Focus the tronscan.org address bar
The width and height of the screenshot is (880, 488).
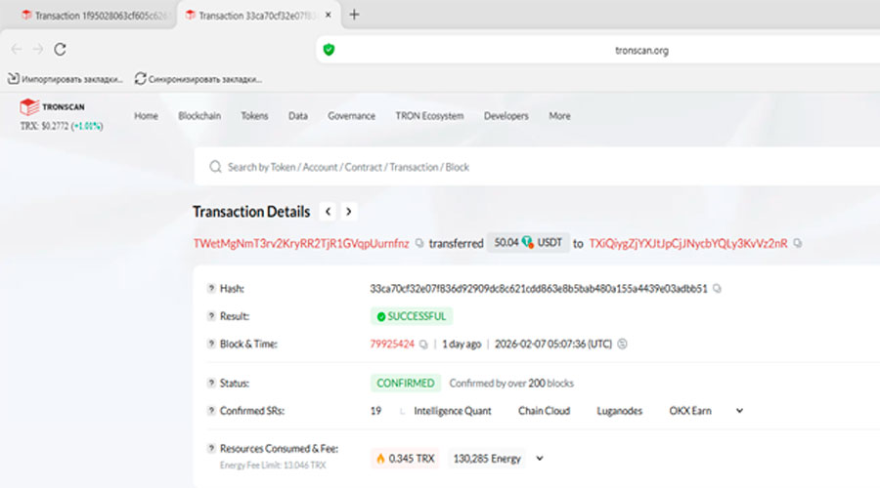pyautogui.click(x=640, y=51)
